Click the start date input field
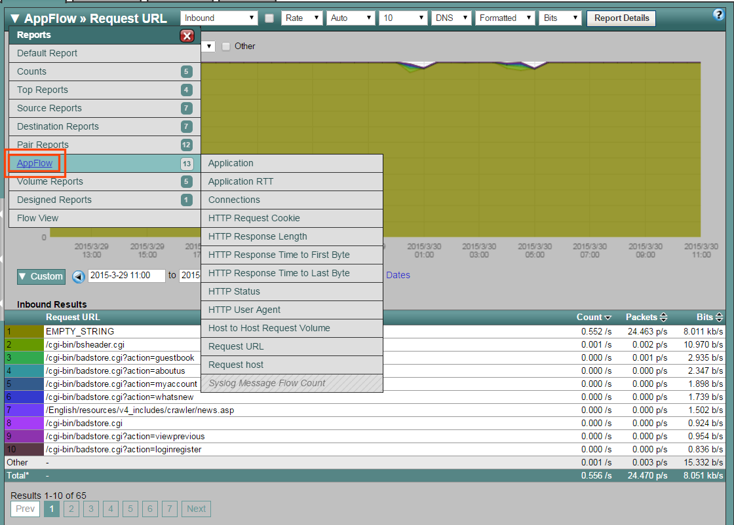This screenshot has height=525, width=734. 126,276
